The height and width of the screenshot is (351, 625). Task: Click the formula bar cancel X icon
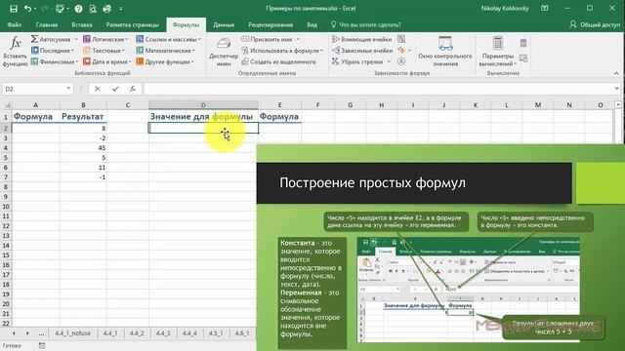(98, 89)
